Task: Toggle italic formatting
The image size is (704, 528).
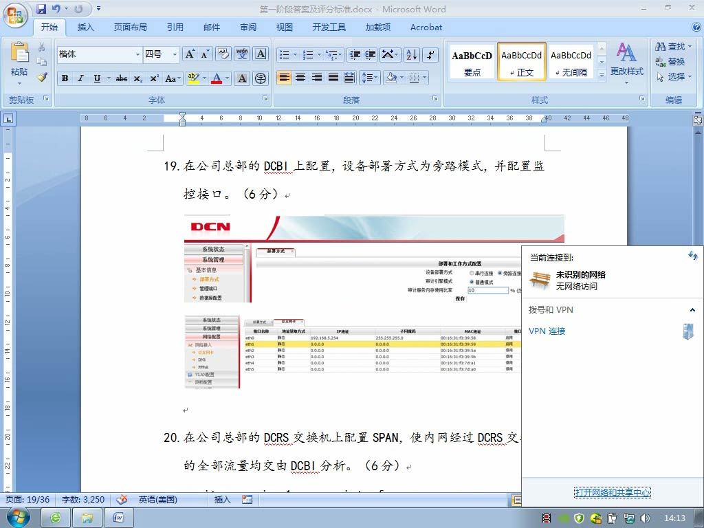Action: pyautogui.click(x=81, y=78)
